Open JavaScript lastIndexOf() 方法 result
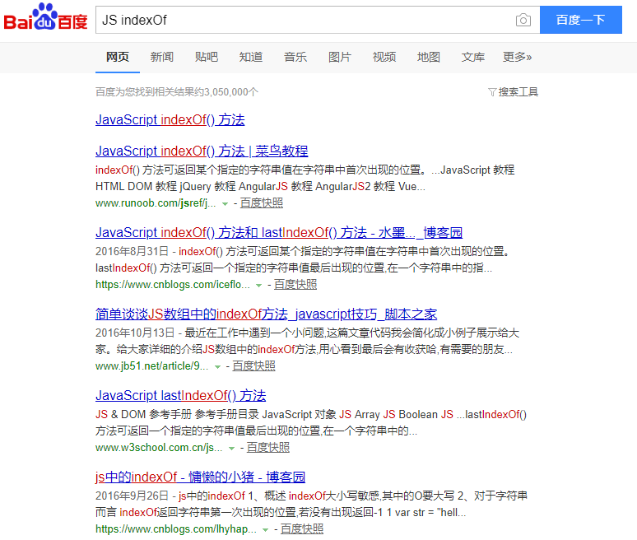Image resolution: width=637 pixels, height=540 pixels. pos(180,395)
